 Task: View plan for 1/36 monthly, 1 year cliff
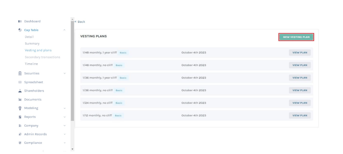click(300, 78)
